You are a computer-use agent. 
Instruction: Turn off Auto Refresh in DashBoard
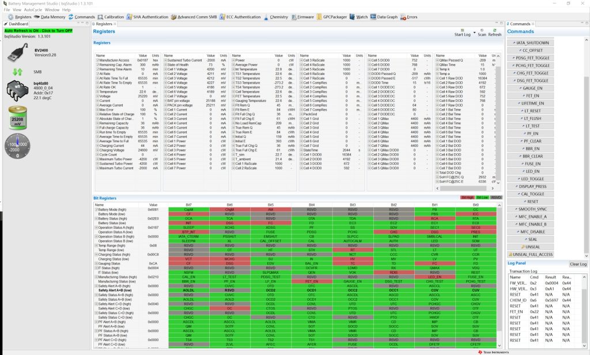40,31
